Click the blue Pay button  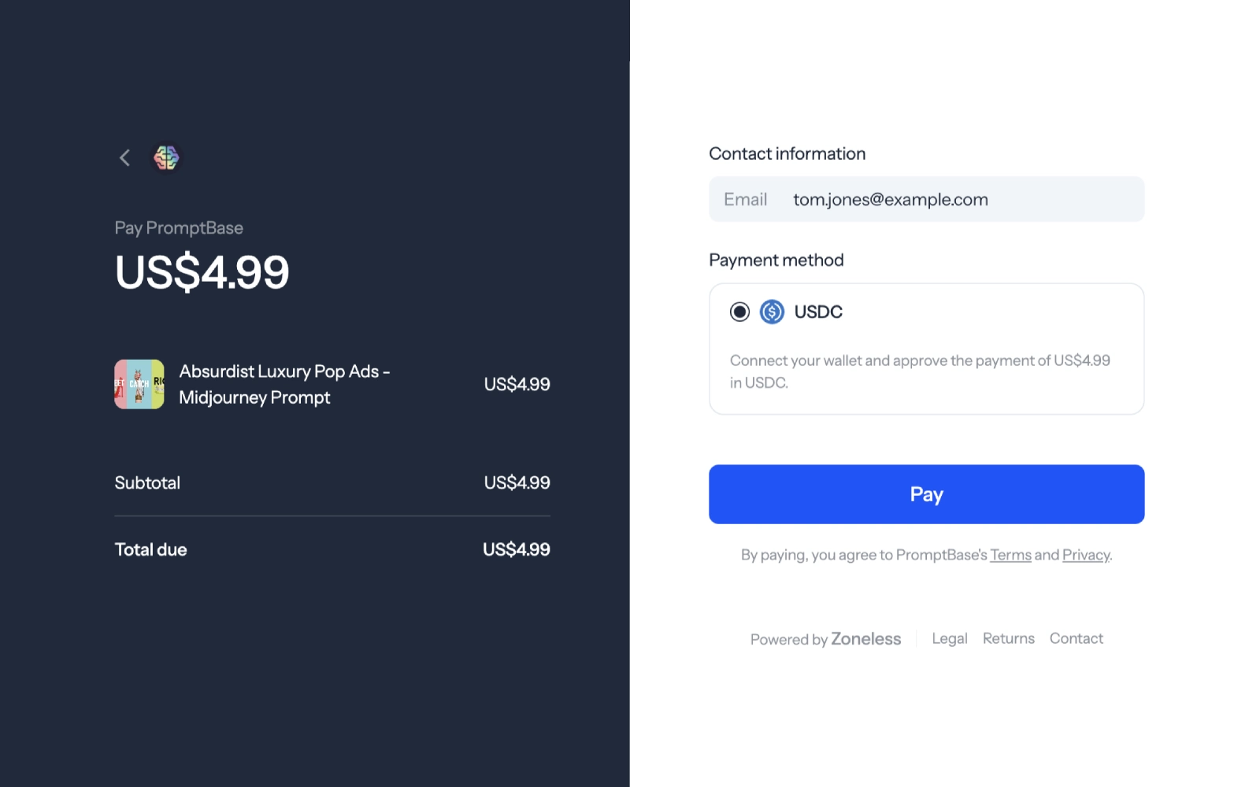pyautogui.click(x=926, y=494)
